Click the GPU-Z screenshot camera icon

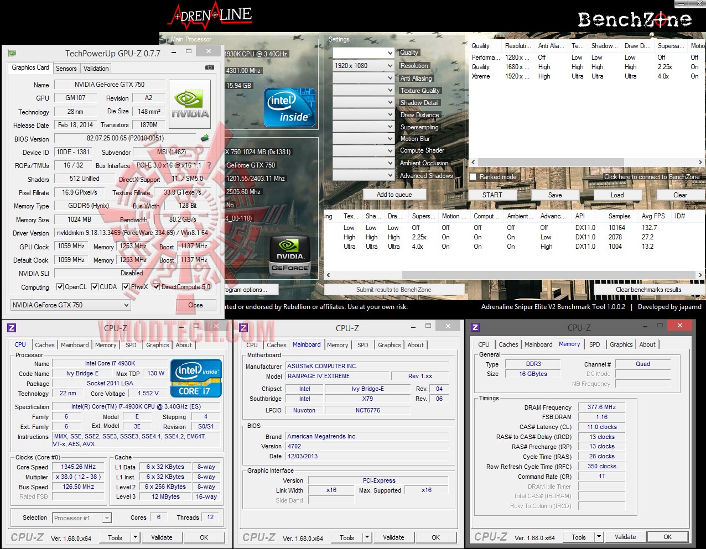point(210,67)
